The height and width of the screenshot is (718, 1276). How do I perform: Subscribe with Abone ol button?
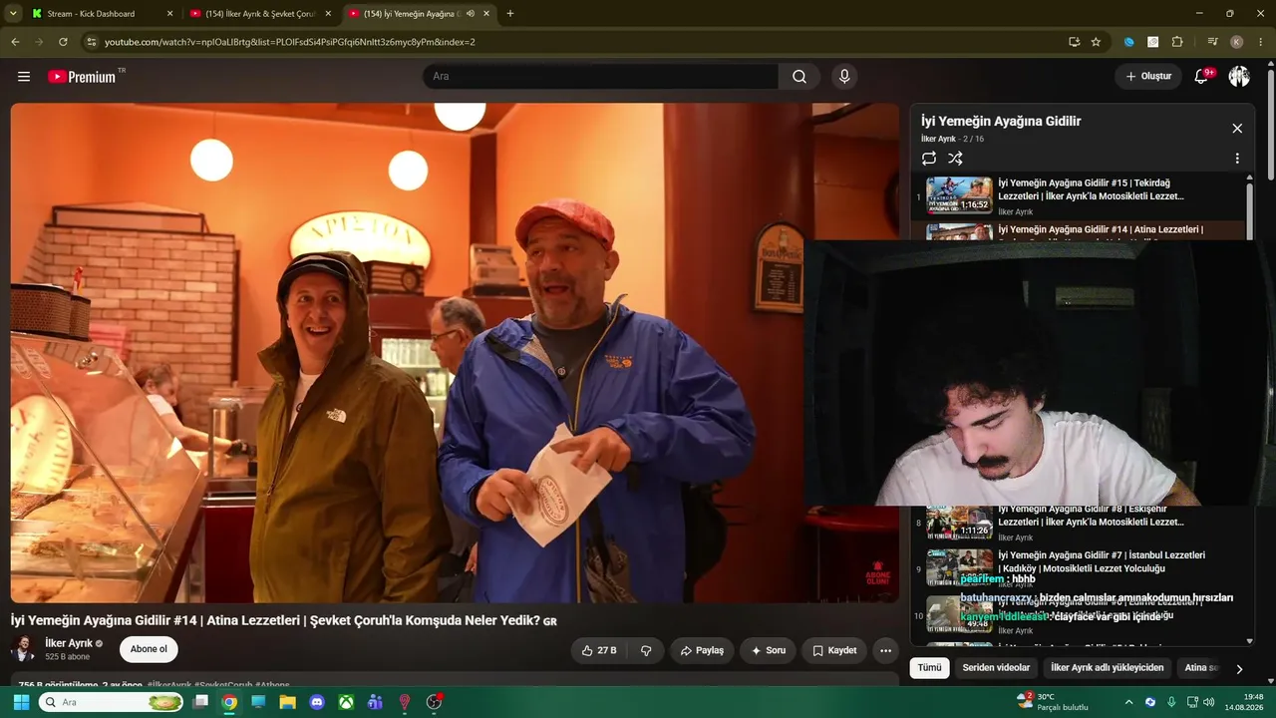click(149, 649)
